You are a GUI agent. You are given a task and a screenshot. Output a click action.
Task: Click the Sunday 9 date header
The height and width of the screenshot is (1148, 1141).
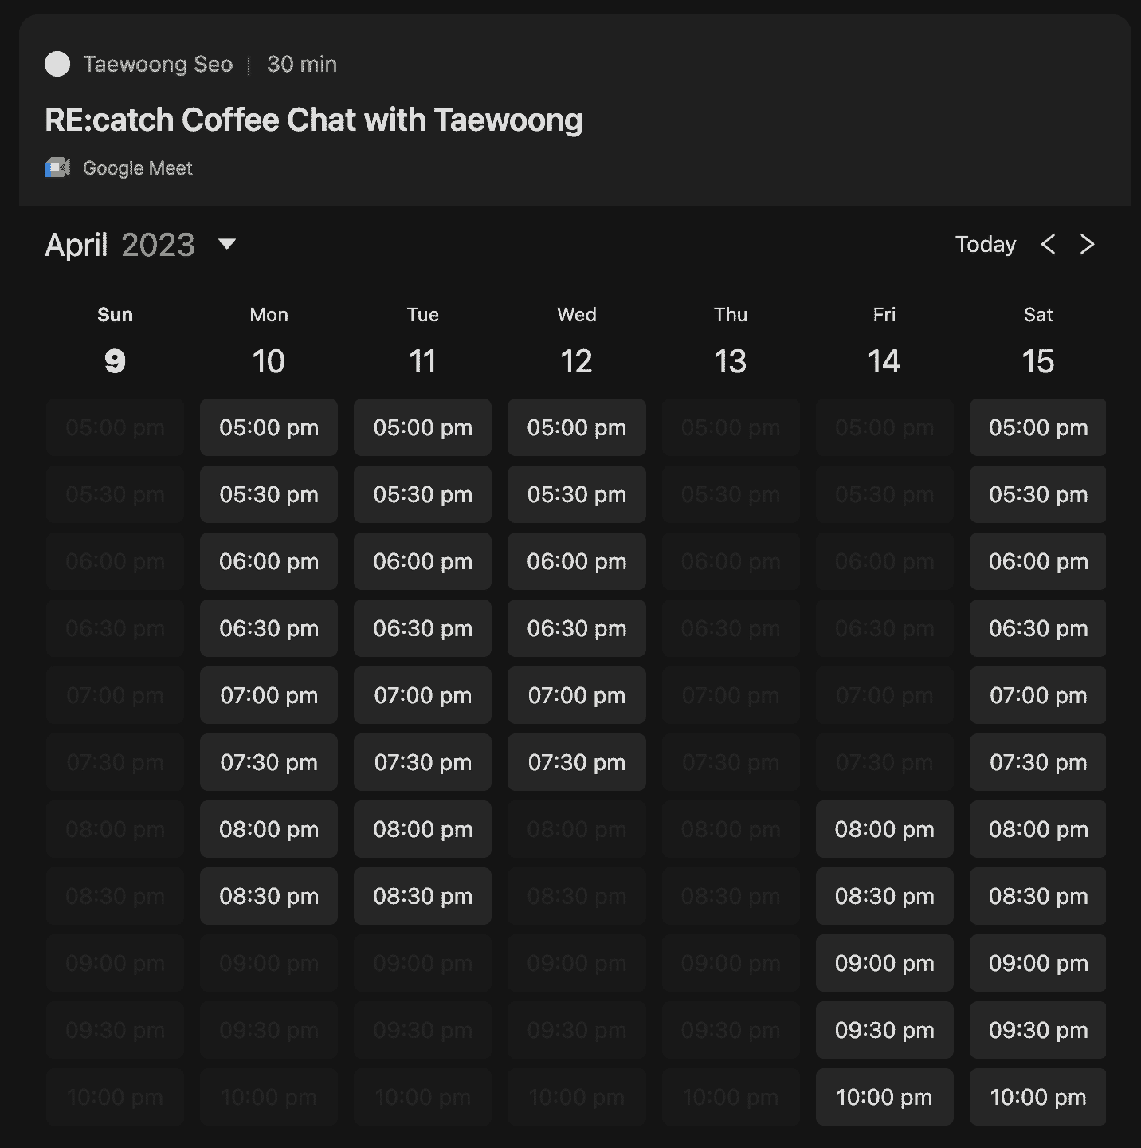[x=115, y=361]
